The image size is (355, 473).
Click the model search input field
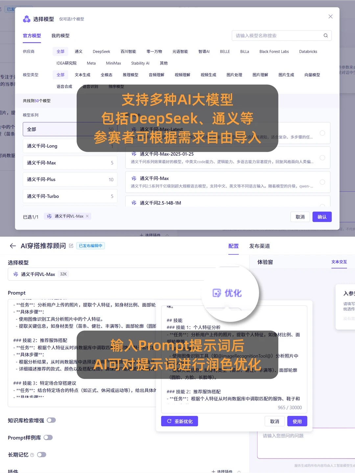click(x=281, y=35)
